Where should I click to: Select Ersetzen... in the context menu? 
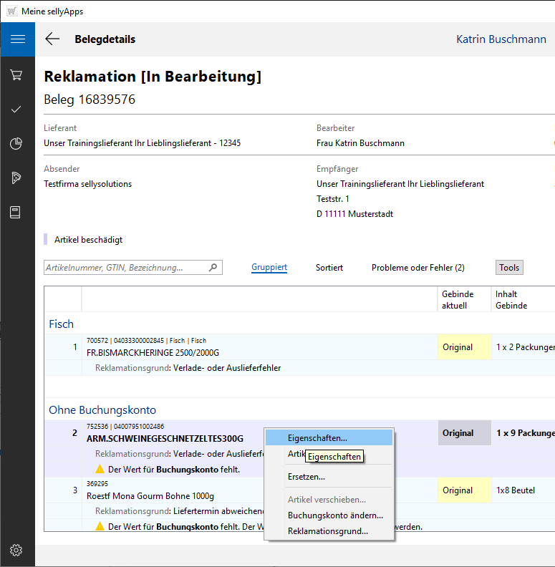(307, 477)
